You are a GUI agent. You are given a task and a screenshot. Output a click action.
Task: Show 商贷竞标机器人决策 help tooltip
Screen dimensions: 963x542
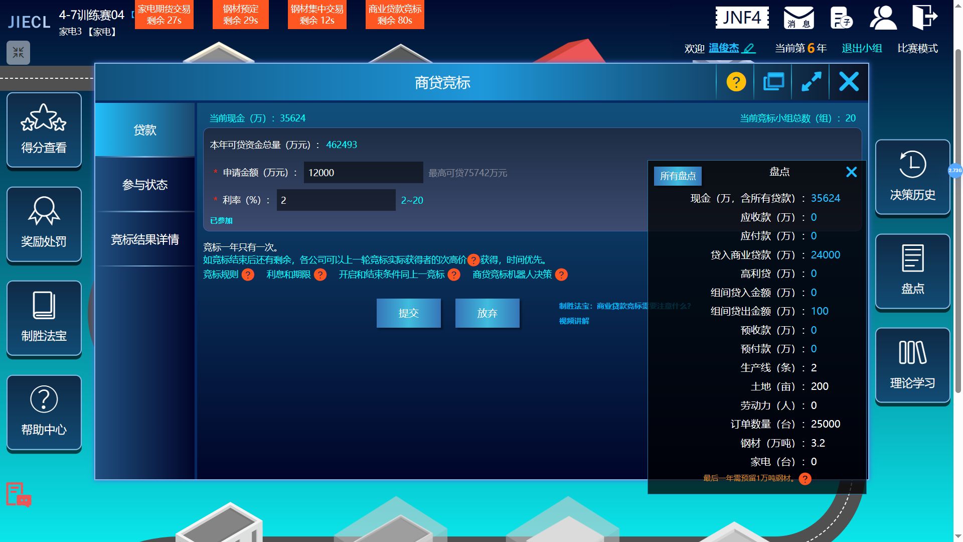pyautogui.click(x=561, y=275)
